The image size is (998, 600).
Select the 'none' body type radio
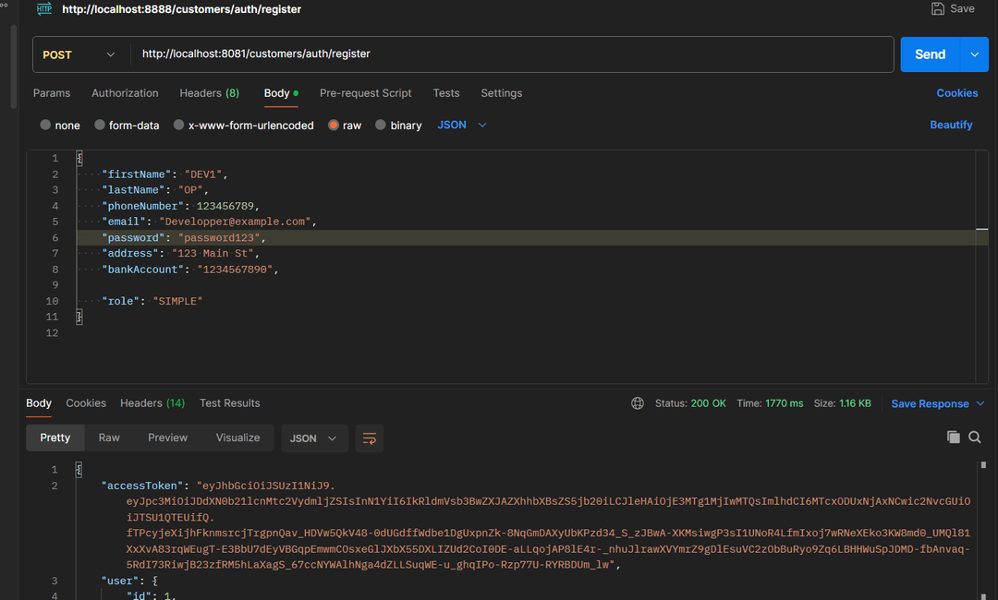tap(46, 126)
